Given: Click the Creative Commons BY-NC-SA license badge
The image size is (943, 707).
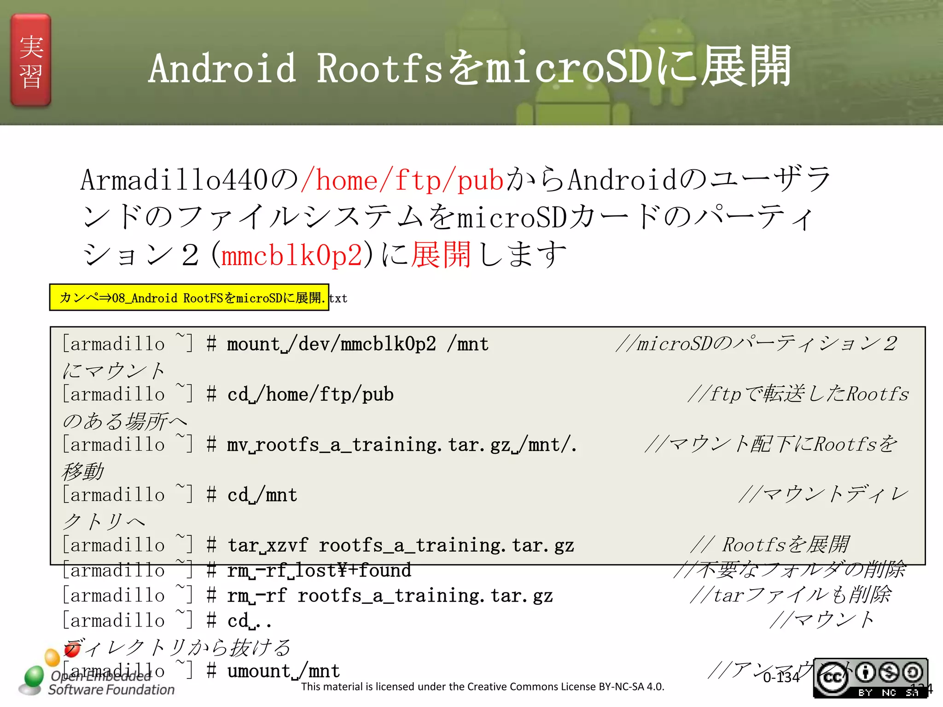Looking at the screenshot, I should pyautogui.click(x=870, y=678).
